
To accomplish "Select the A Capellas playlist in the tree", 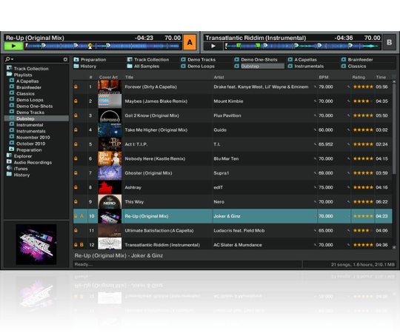I will click(27, 81).
